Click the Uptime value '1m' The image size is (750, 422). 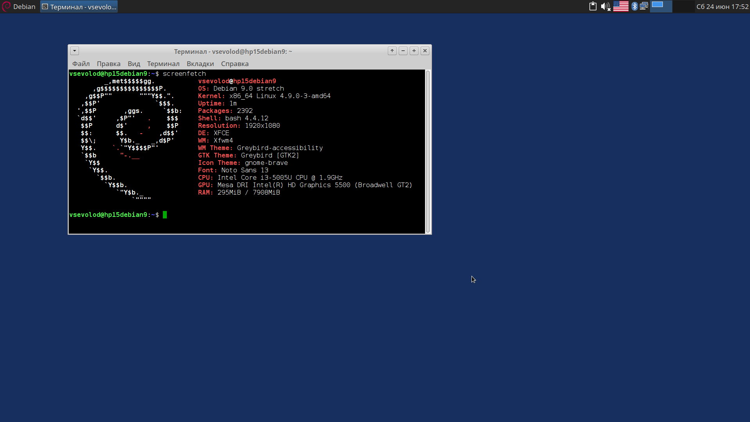click(233, 104)
